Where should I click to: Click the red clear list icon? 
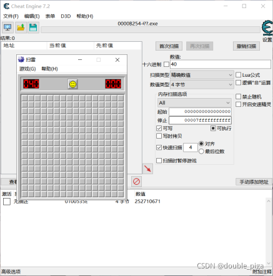[x=136, y=182]
